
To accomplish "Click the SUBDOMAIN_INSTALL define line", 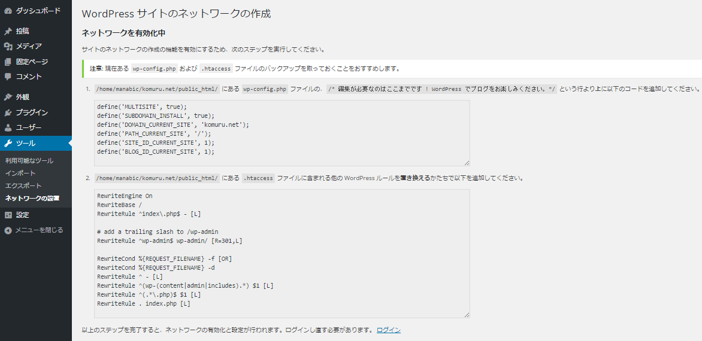I will 156,115.
